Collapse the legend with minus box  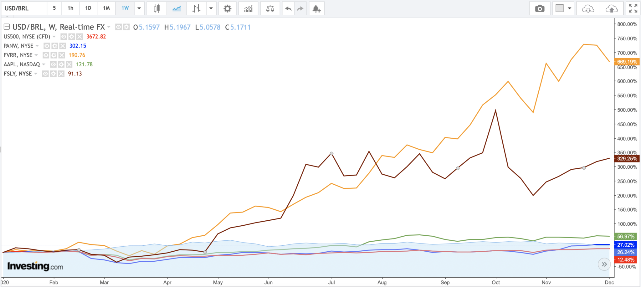point(7,27)
